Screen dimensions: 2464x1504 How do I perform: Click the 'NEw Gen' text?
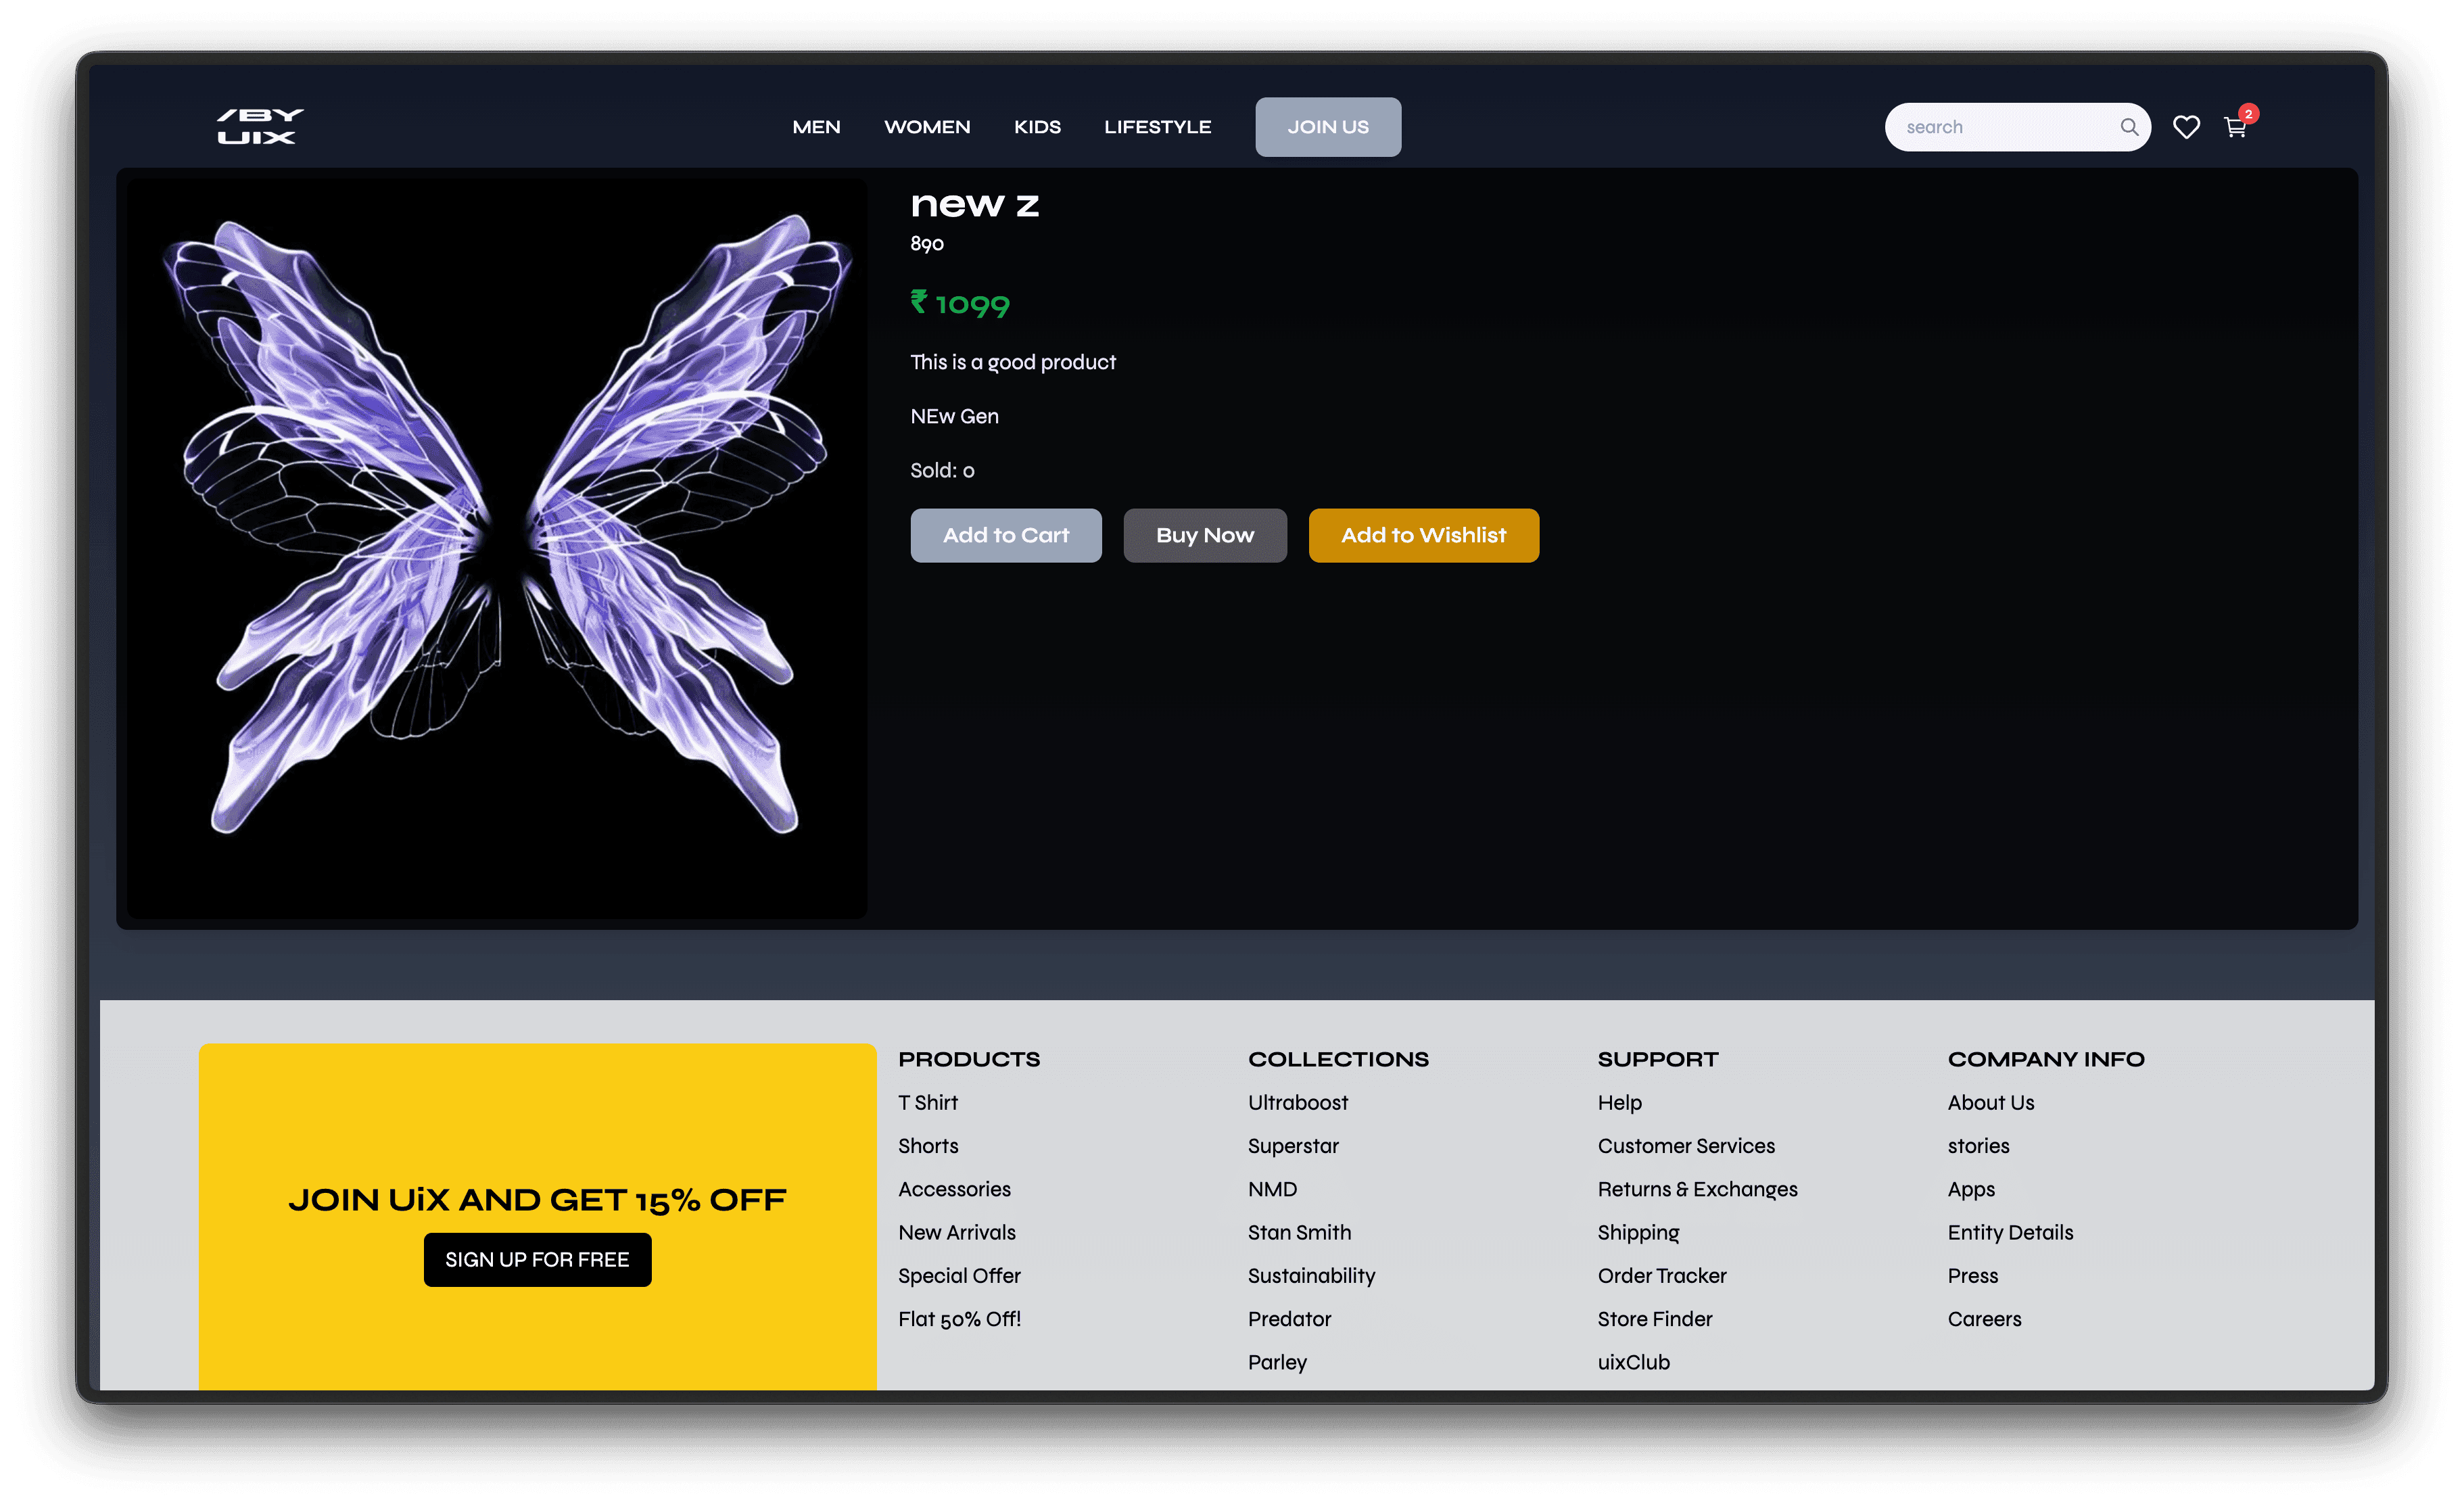click(954, 416)
